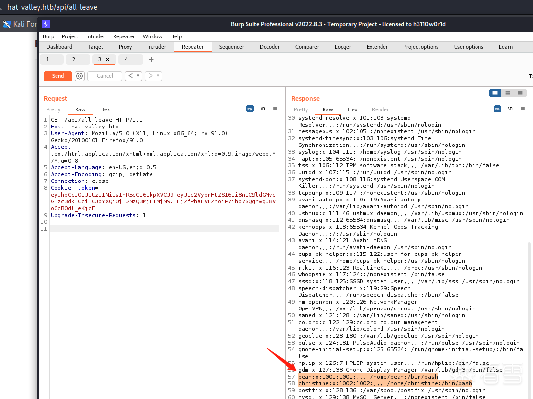
Task: Show non-printable chars in Request pane
Action: (263, 109)
